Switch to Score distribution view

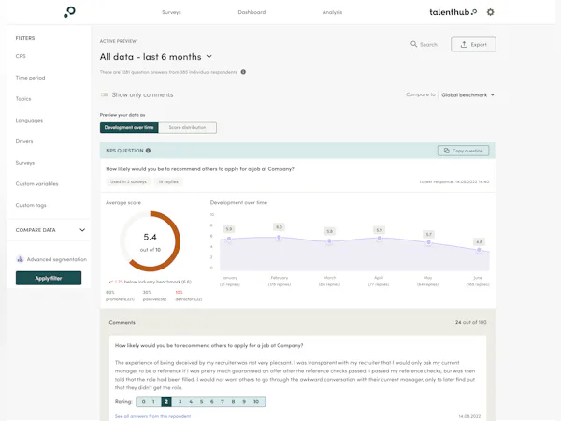(188, 127)
